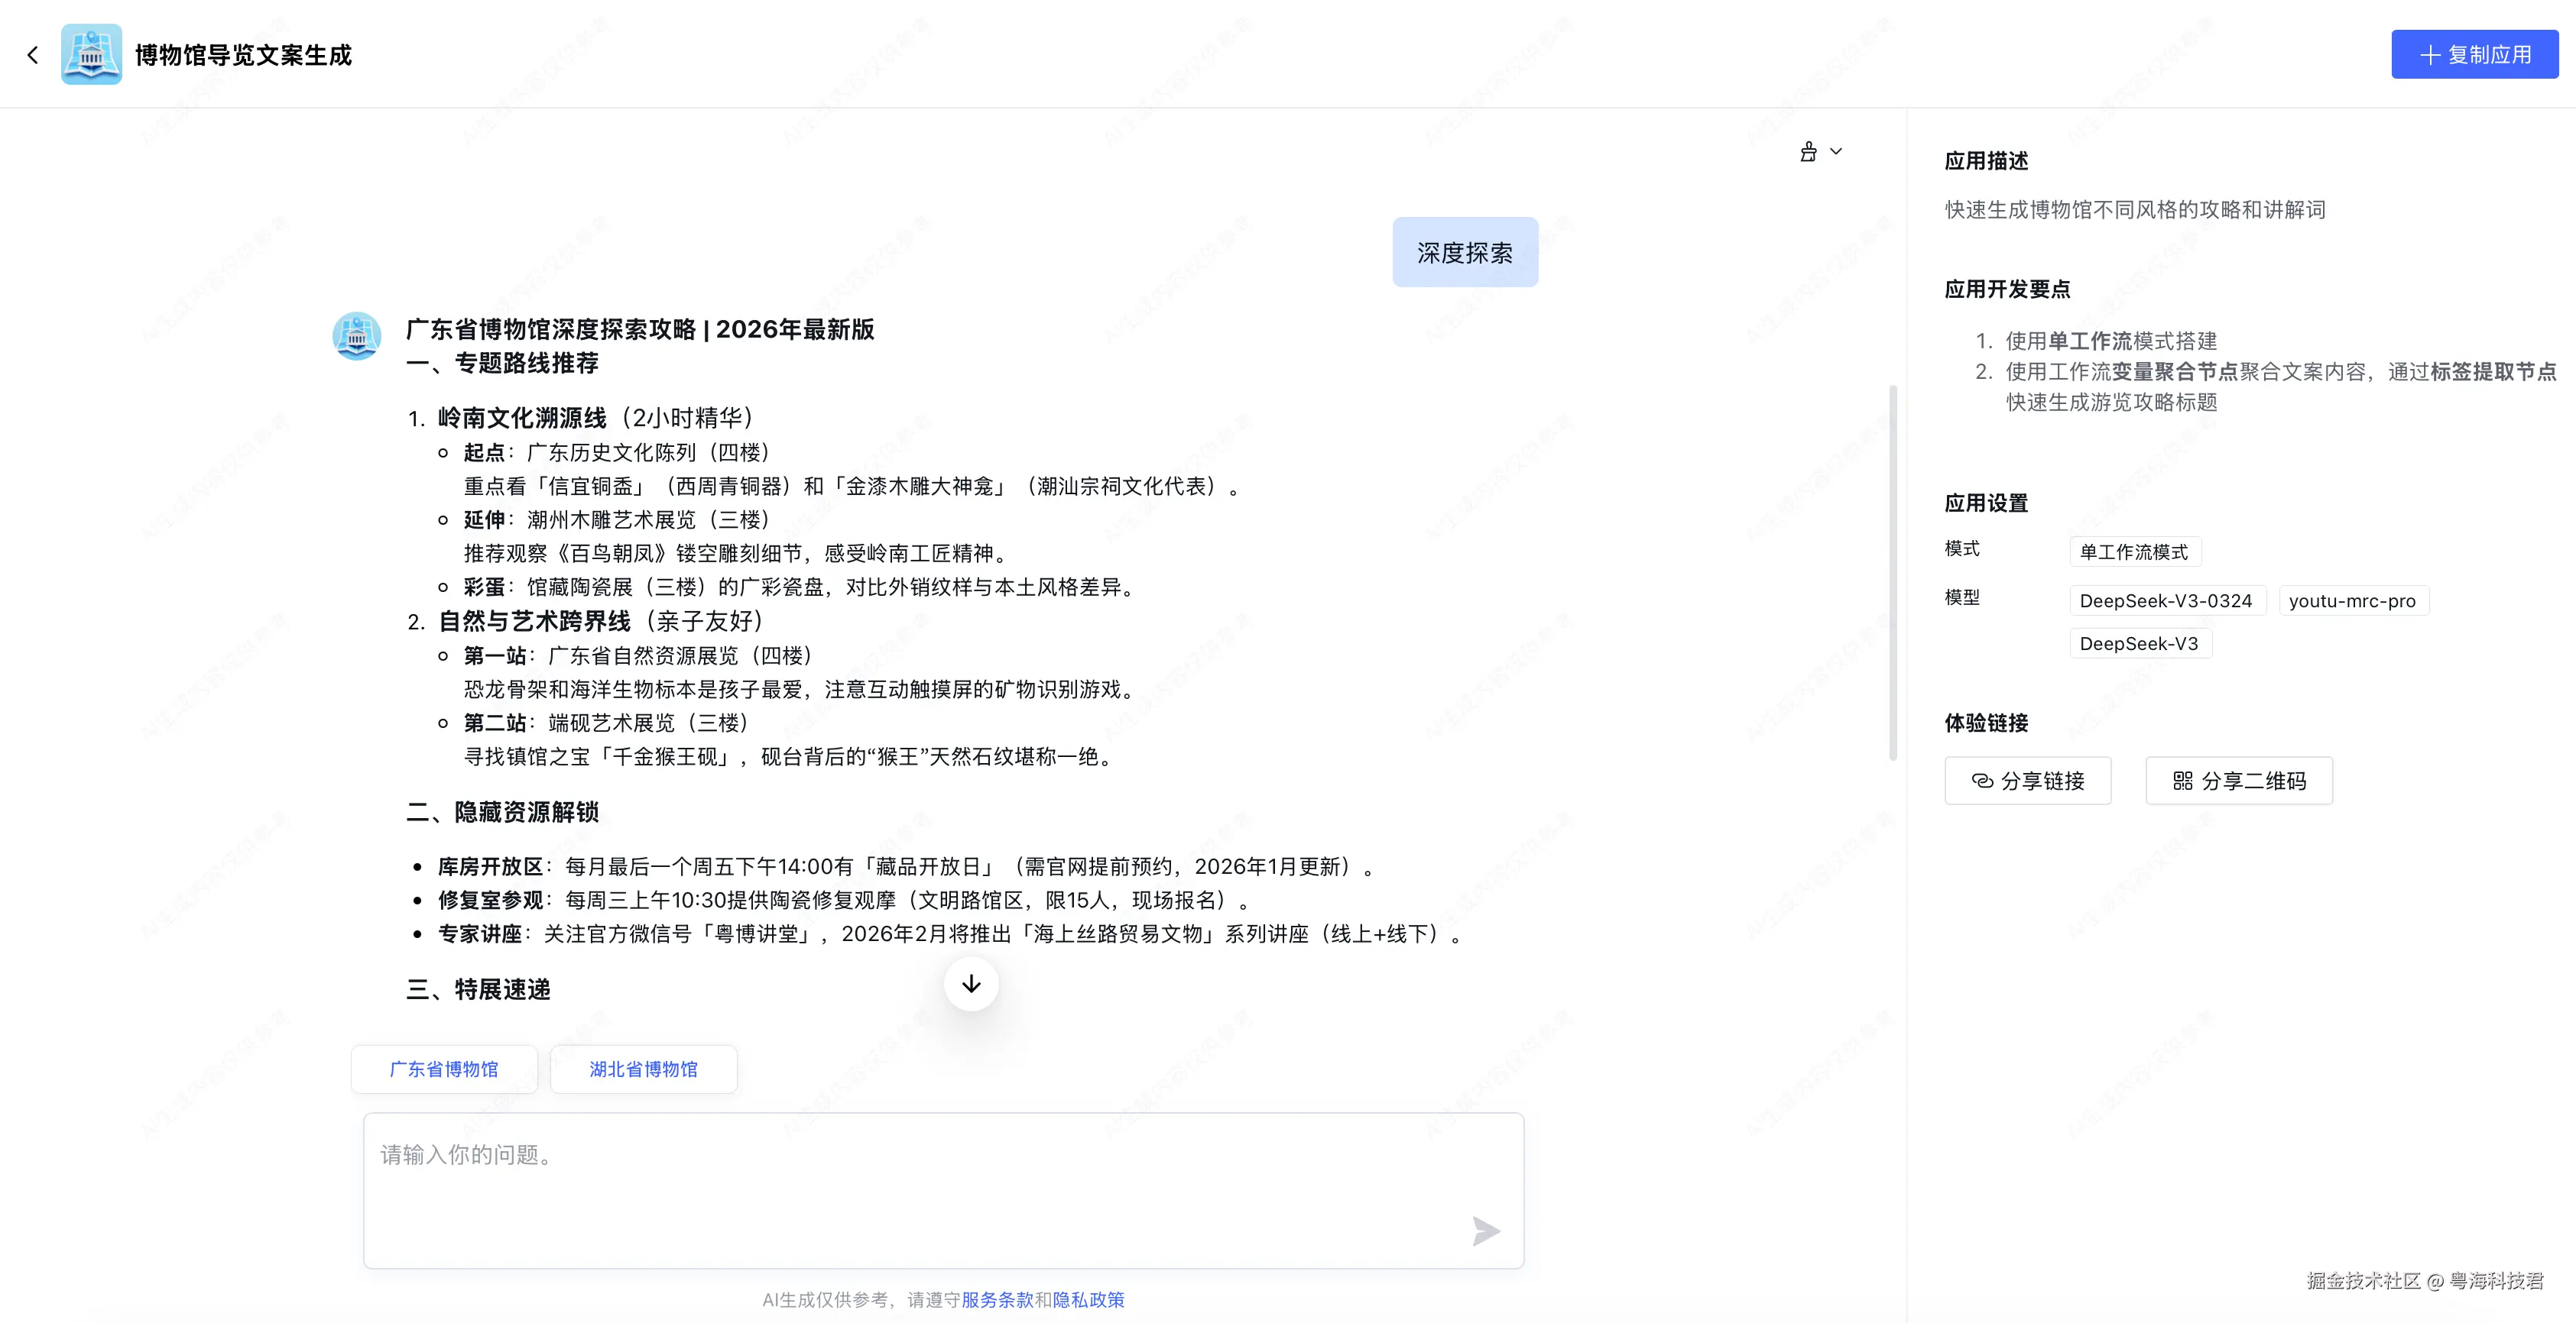Click the 分享二维码 button

2238,781
